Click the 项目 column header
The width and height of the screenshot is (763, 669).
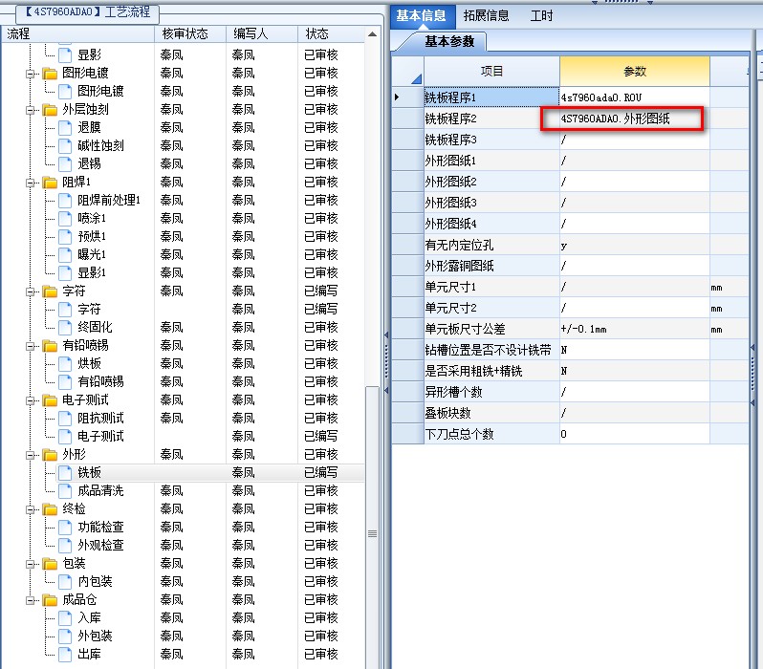(x=491, y=72)
